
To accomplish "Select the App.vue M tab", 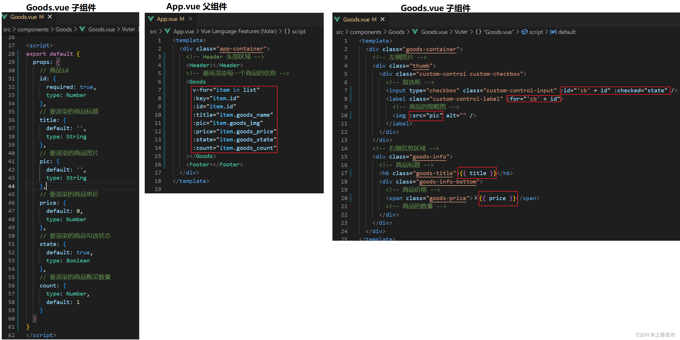I will coord(171,19).
